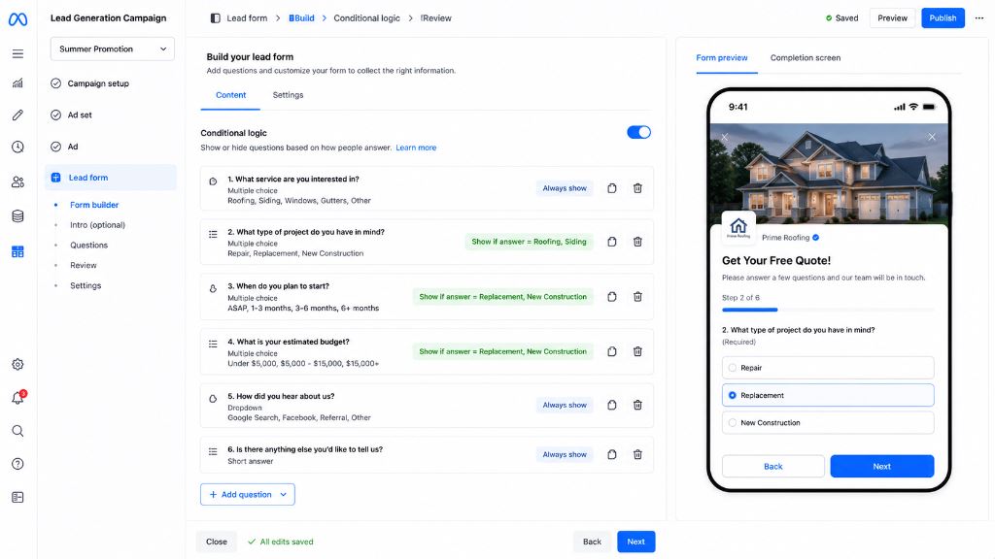Viewport: 995px width, 559px height.
Task: Switch to the Settings tab
Action: point(288,95)
